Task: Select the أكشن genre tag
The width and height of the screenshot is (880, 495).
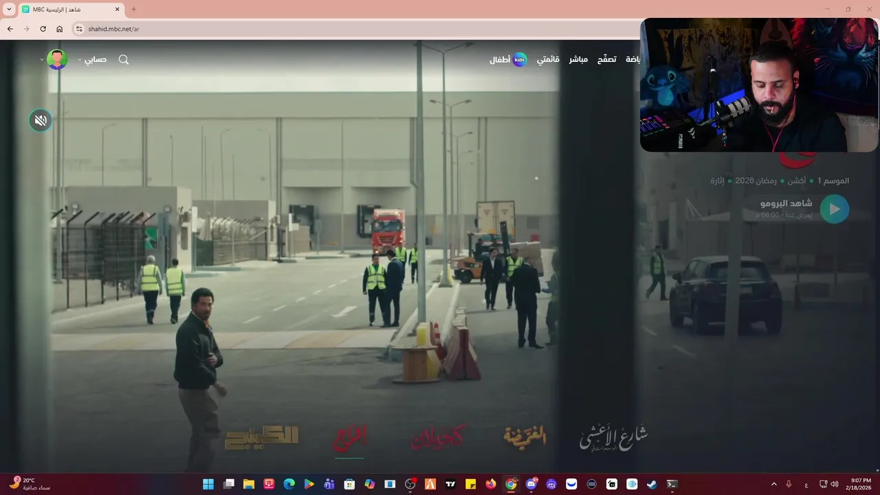Action: [796, 181]
